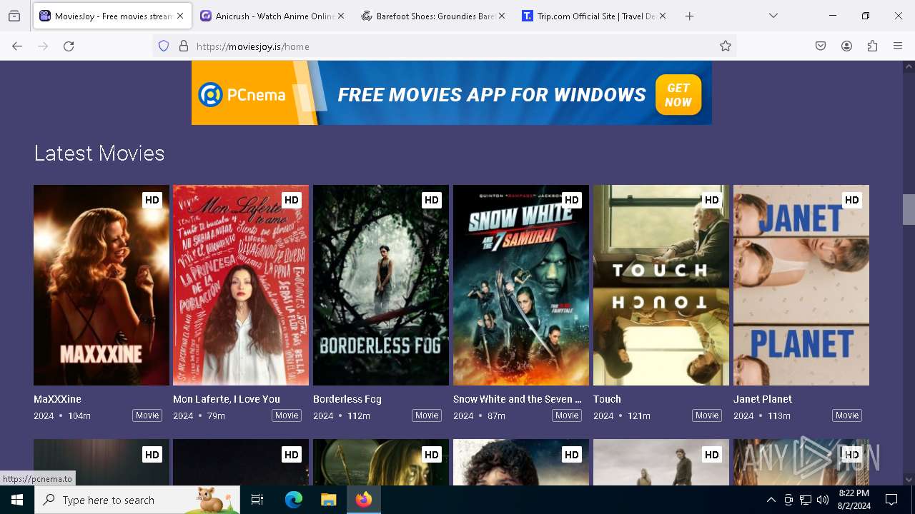This screenshot has height=514, width=915.
Task: Click page scrollbar thumb
Action: pyautogui.click(x=909, y=210)
